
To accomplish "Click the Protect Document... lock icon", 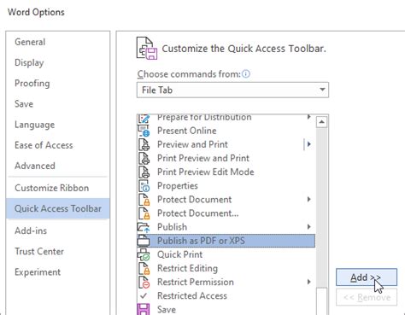I will pos(144,213).
